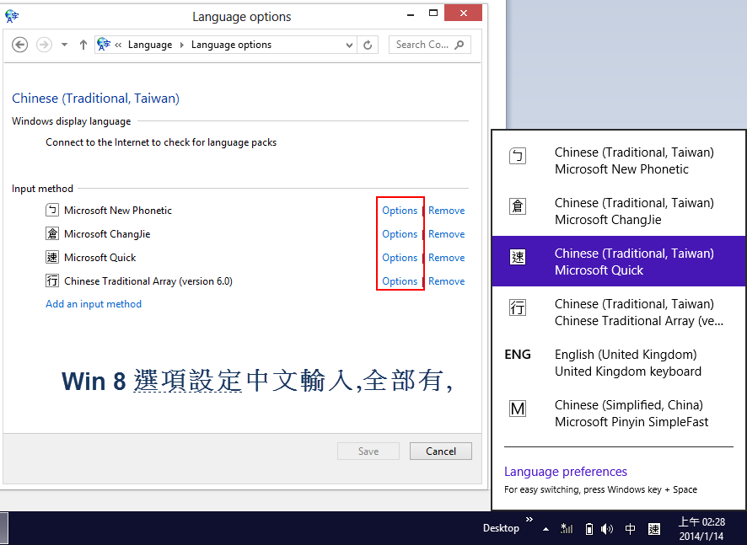Click the Microsoft Quick icon in Input method
The width and height of the screenshot is (747, 545).
coord(52,258)
